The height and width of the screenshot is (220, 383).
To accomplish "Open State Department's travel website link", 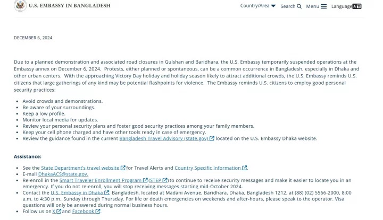I will pyautogui.click(x=80, y=168).
